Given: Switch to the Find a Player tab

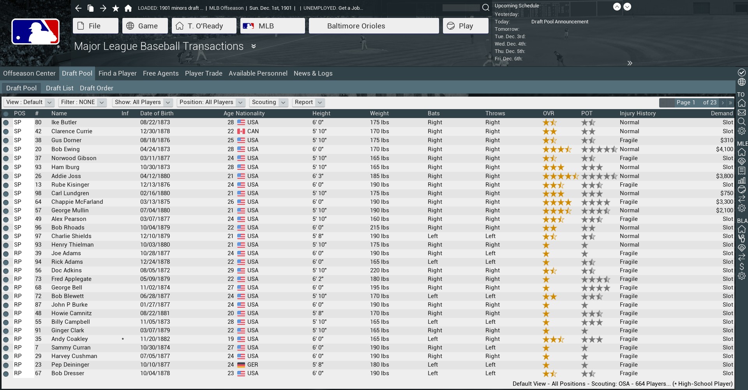Looking at the screenshot, I should pos(117,73).
